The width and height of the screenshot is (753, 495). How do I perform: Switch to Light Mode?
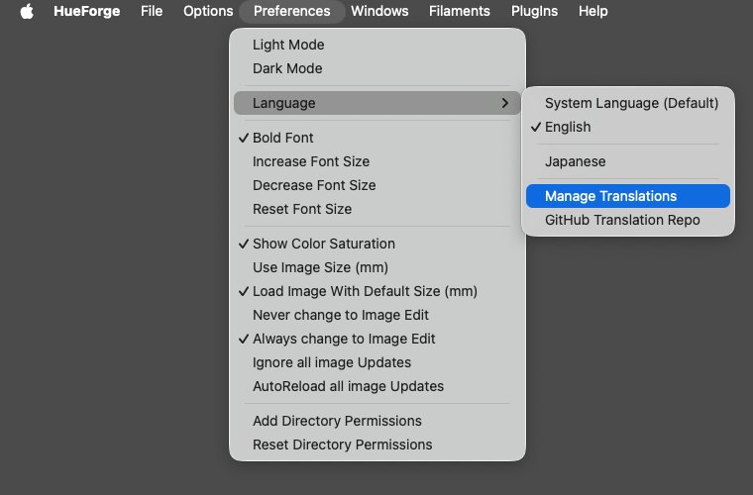pos(376,45)
